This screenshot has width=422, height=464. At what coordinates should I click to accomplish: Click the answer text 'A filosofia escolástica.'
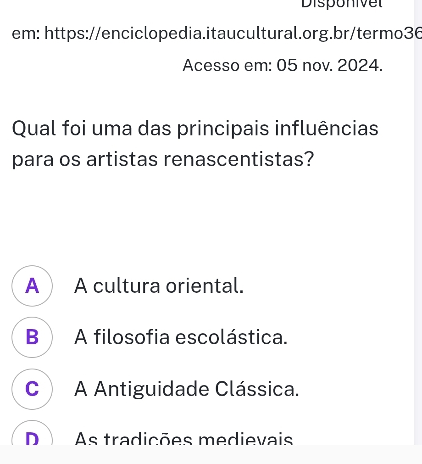181,338
